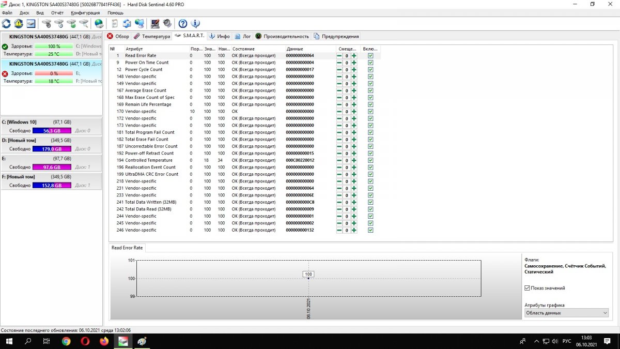Click the gray speaker toolbar icon
Screen dimensions: 620x349
click(167, 23)
